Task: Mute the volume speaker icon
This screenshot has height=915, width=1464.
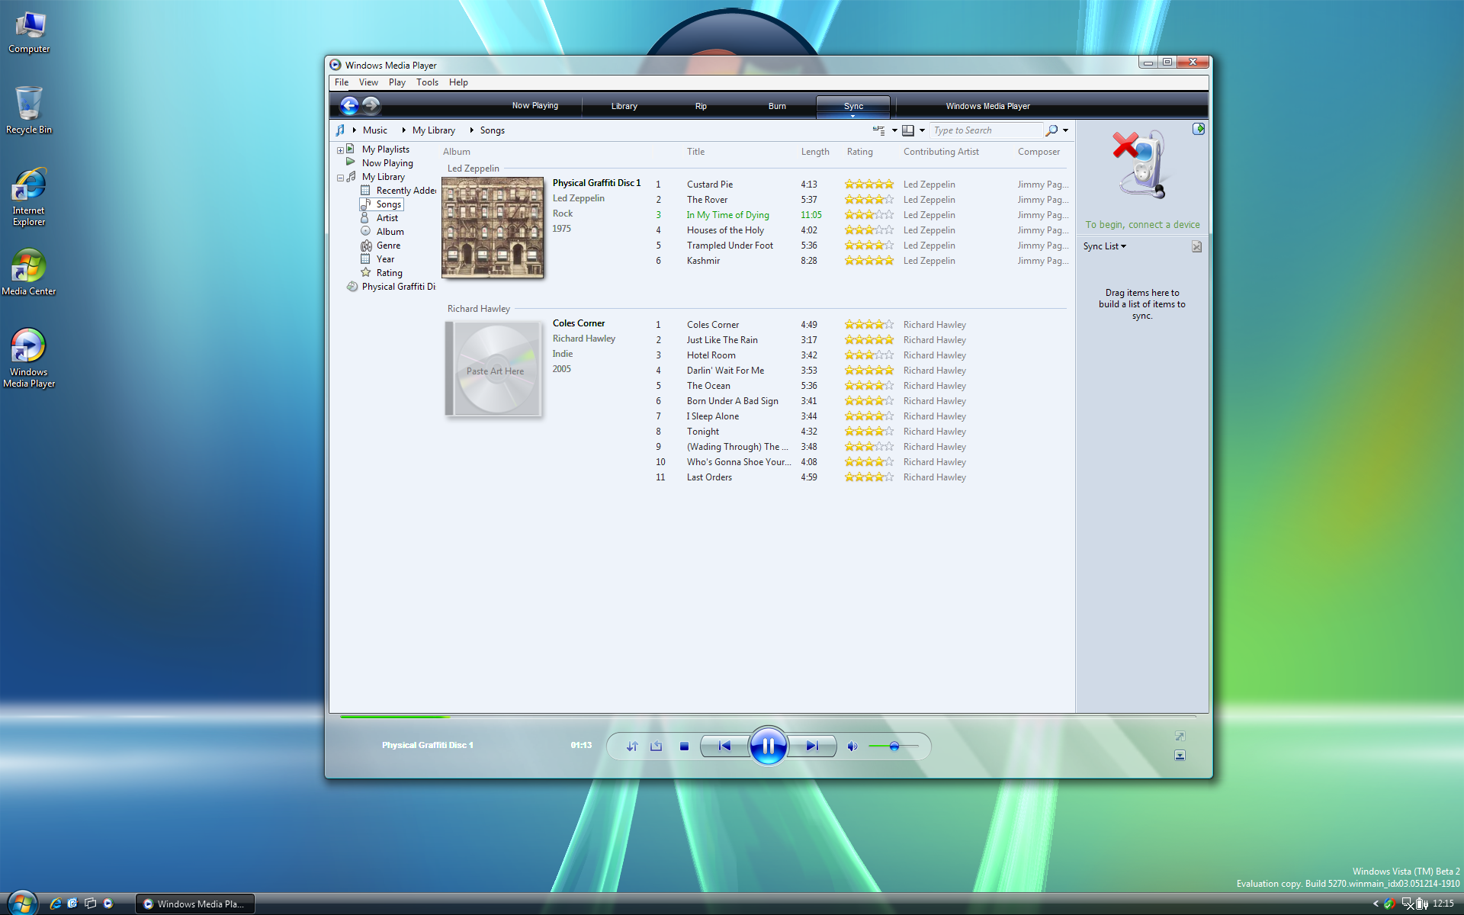Action: [x=852, y=746]
